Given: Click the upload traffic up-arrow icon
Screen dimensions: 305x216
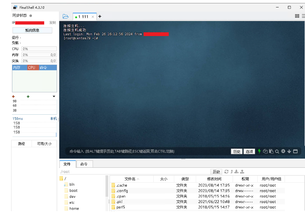Looking at the screenshot, I should pyautogui.click(x=13, y=96).
